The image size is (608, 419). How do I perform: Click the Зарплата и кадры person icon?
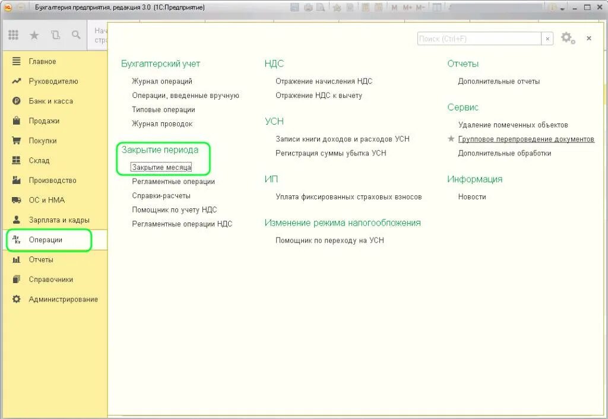tap(16, 220)
